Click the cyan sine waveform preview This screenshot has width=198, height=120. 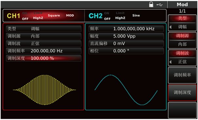click(126, 90)
